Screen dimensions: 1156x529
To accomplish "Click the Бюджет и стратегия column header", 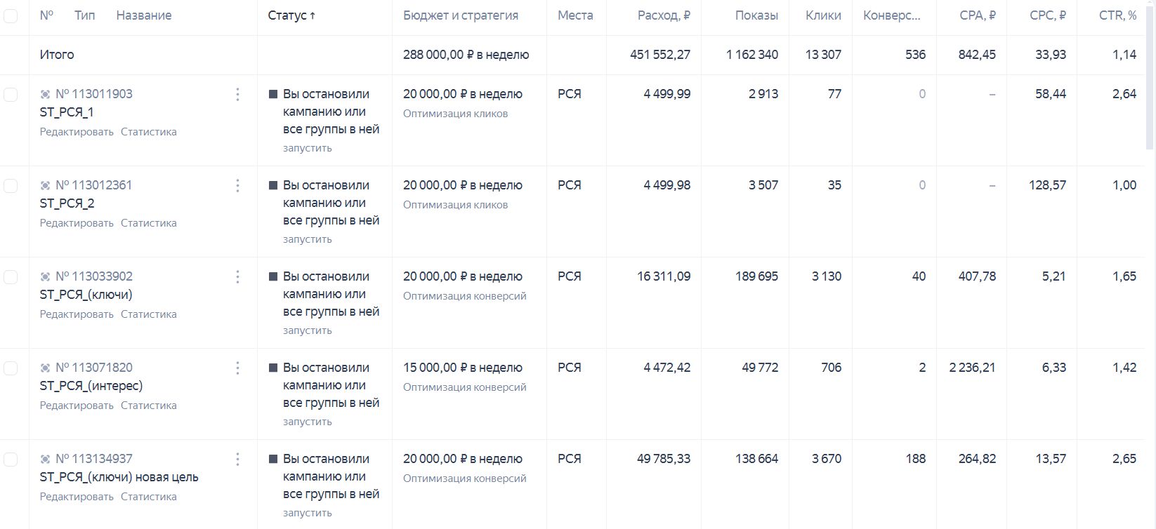I will (461, 15).
